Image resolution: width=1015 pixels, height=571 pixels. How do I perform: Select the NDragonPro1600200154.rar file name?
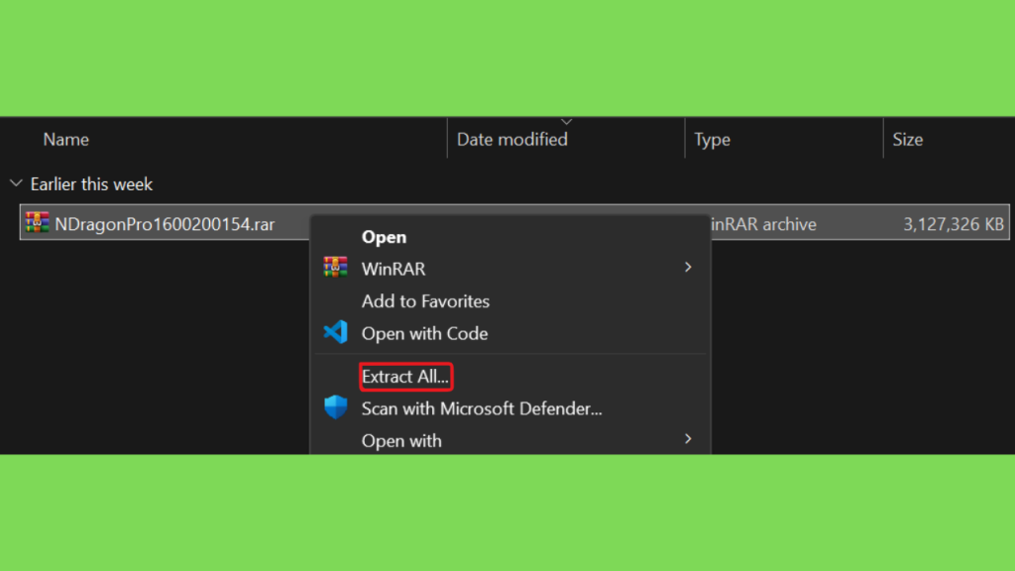tap(165, 224)
